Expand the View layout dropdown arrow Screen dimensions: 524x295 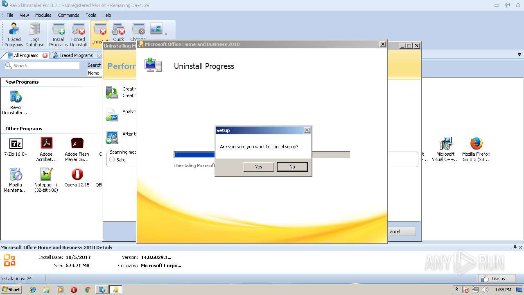[x=166, y=34]
